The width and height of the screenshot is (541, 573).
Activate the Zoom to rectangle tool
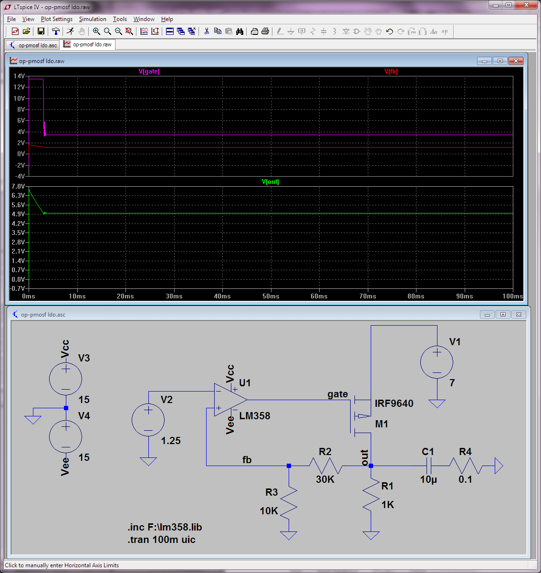(x=96, y=32)
